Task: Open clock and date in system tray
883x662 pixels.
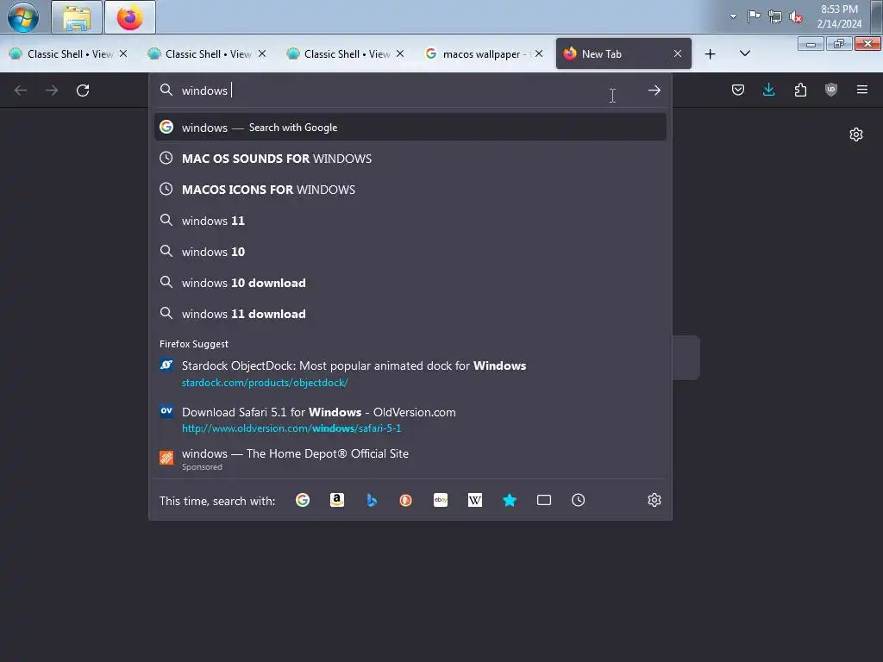Action: (x=839, y=16)
